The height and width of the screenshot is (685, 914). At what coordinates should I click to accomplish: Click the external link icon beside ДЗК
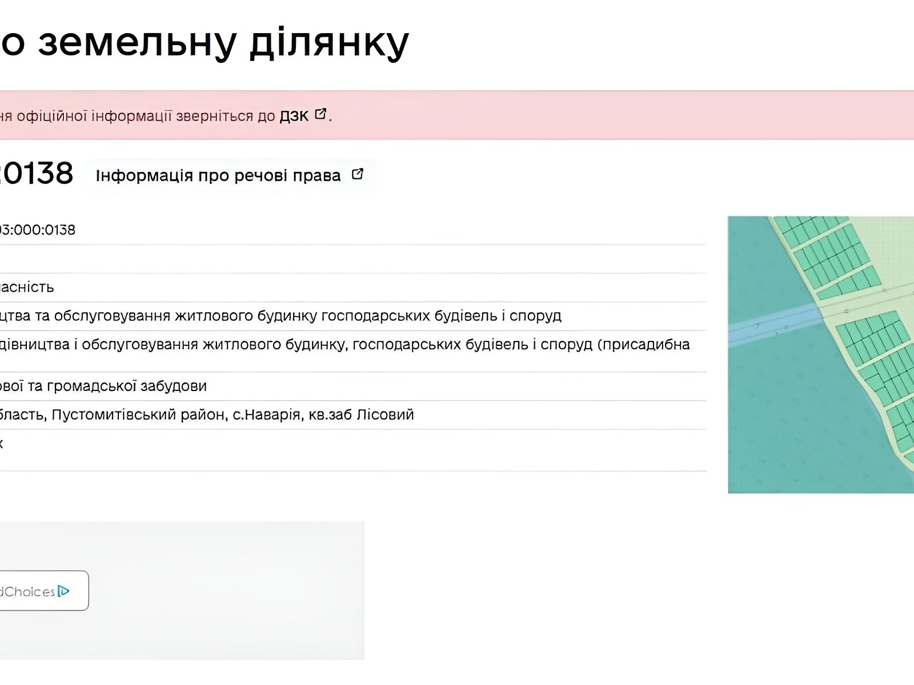(320, 114)
